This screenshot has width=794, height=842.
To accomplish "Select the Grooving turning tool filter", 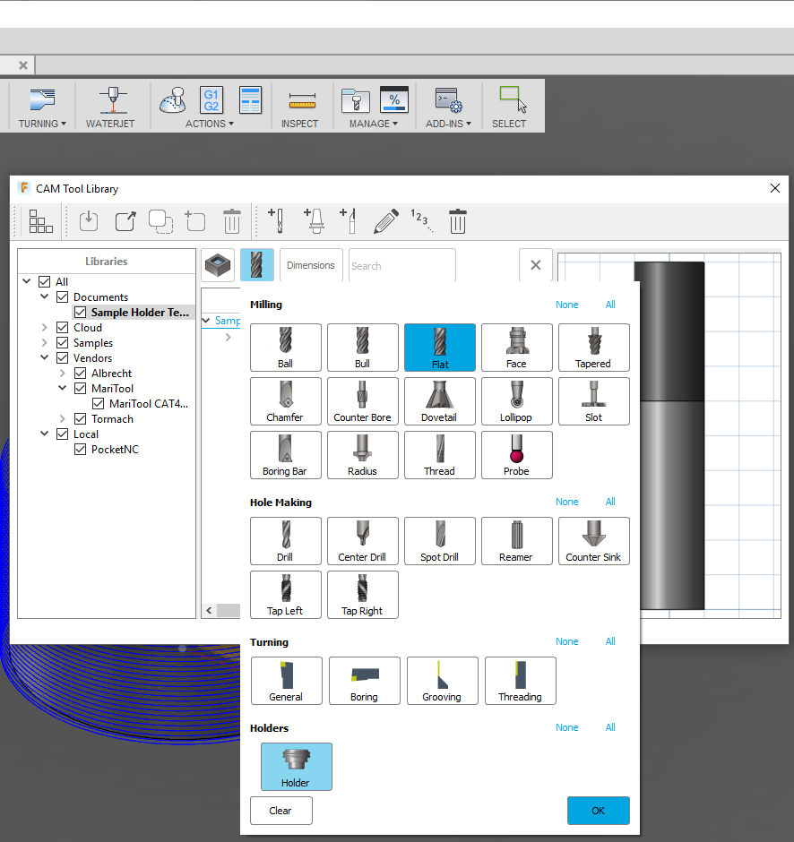I will pos(442,681).
